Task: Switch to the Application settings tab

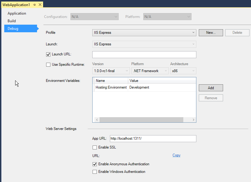Action: tap(17, 13)
